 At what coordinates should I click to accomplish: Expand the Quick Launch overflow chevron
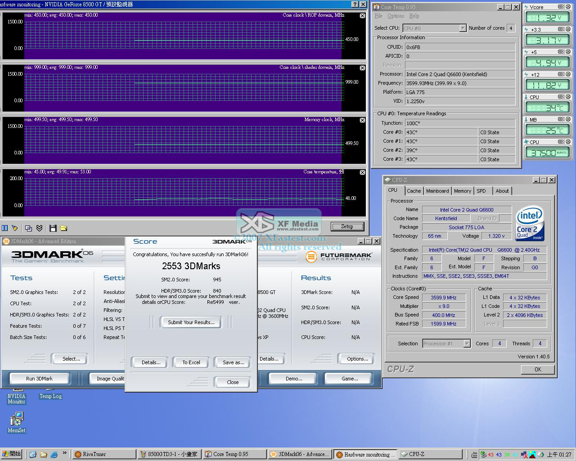[65, 453]
